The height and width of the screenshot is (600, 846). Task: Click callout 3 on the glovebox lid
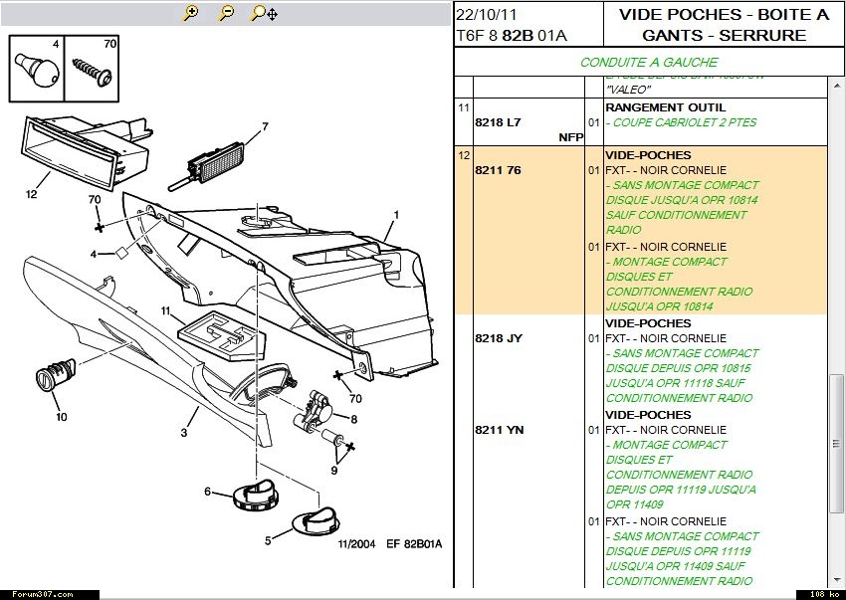click(183, 433)
